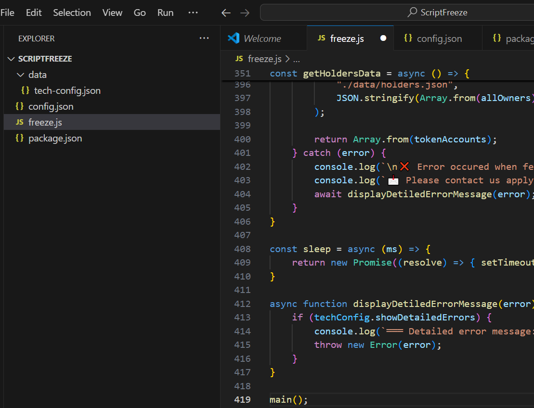The image size is (534, 408).
Task: Click the envelope emoji on line 403
Action: pyautogui.click(x=393, y=179)
